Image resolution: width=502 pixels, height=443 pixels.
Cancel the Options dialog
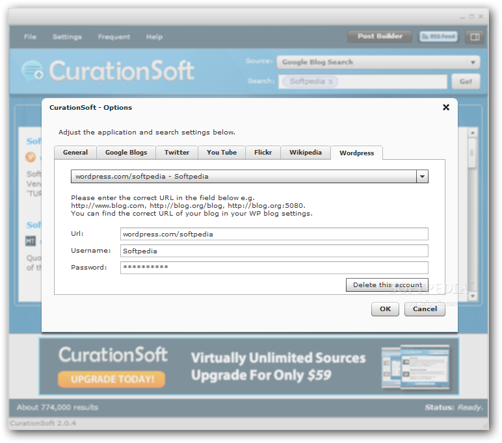pos(425,309)
